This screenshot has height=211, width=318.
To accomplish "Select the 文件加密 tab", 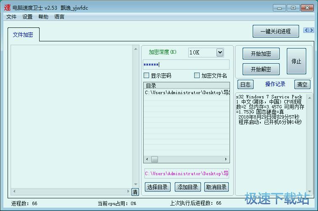I will (23, 35).
